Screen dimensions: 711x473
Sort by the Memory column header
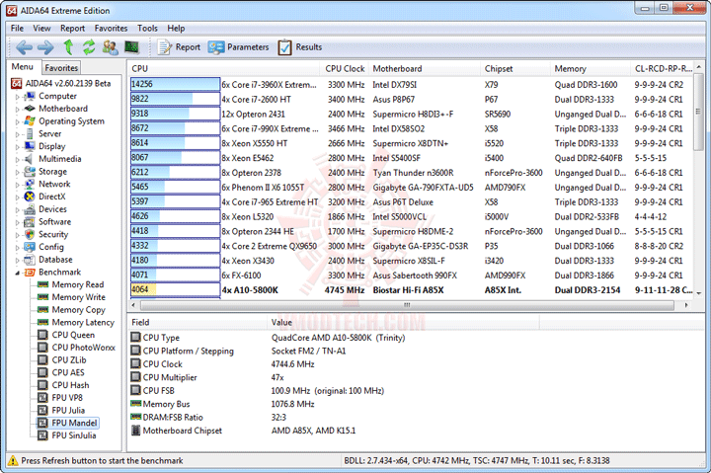tap(591, 68)
